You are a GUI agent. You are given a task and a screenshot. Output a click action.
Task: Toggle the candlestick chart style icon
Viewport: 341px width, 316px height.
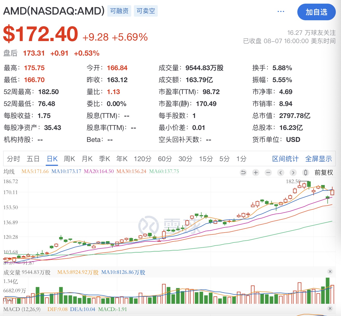306,173
